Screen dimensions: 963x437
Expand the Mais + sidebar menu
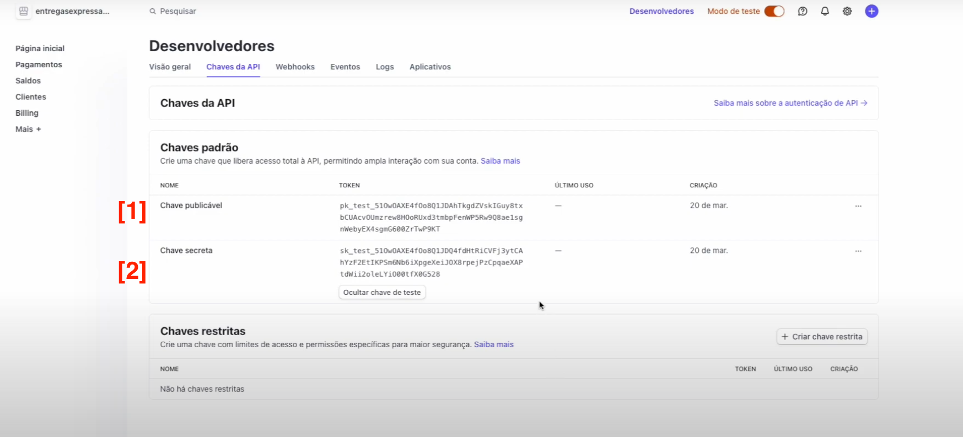click(28, 129)
